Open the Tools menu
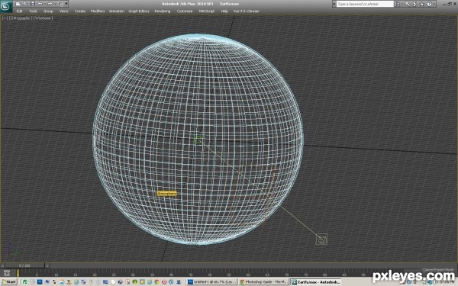 coord(33,11)
